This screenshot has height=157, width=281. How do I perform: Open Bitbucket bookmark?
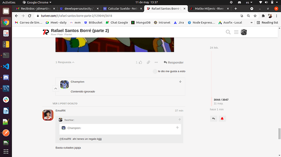tap(93, 22)
